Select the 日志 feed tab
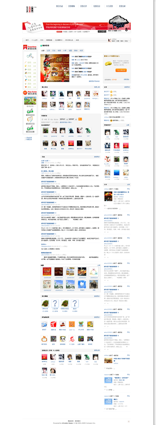Viewport: 156px width, 425px height. (x=54, y=50)
